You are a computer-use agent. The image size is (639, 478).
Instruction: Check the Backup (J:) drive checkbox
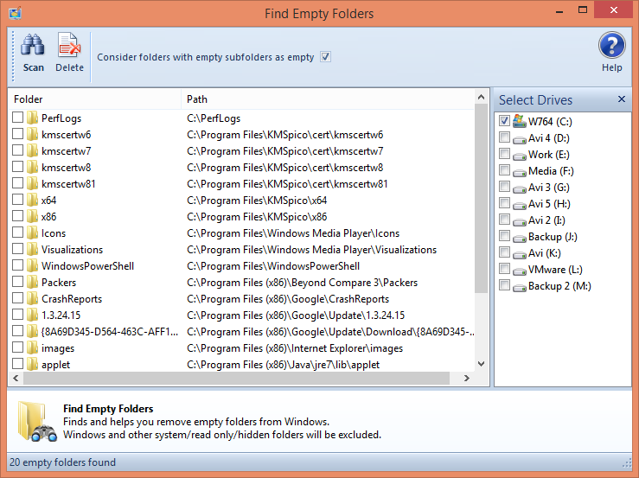pyautogui.click(x=504, y=236)
